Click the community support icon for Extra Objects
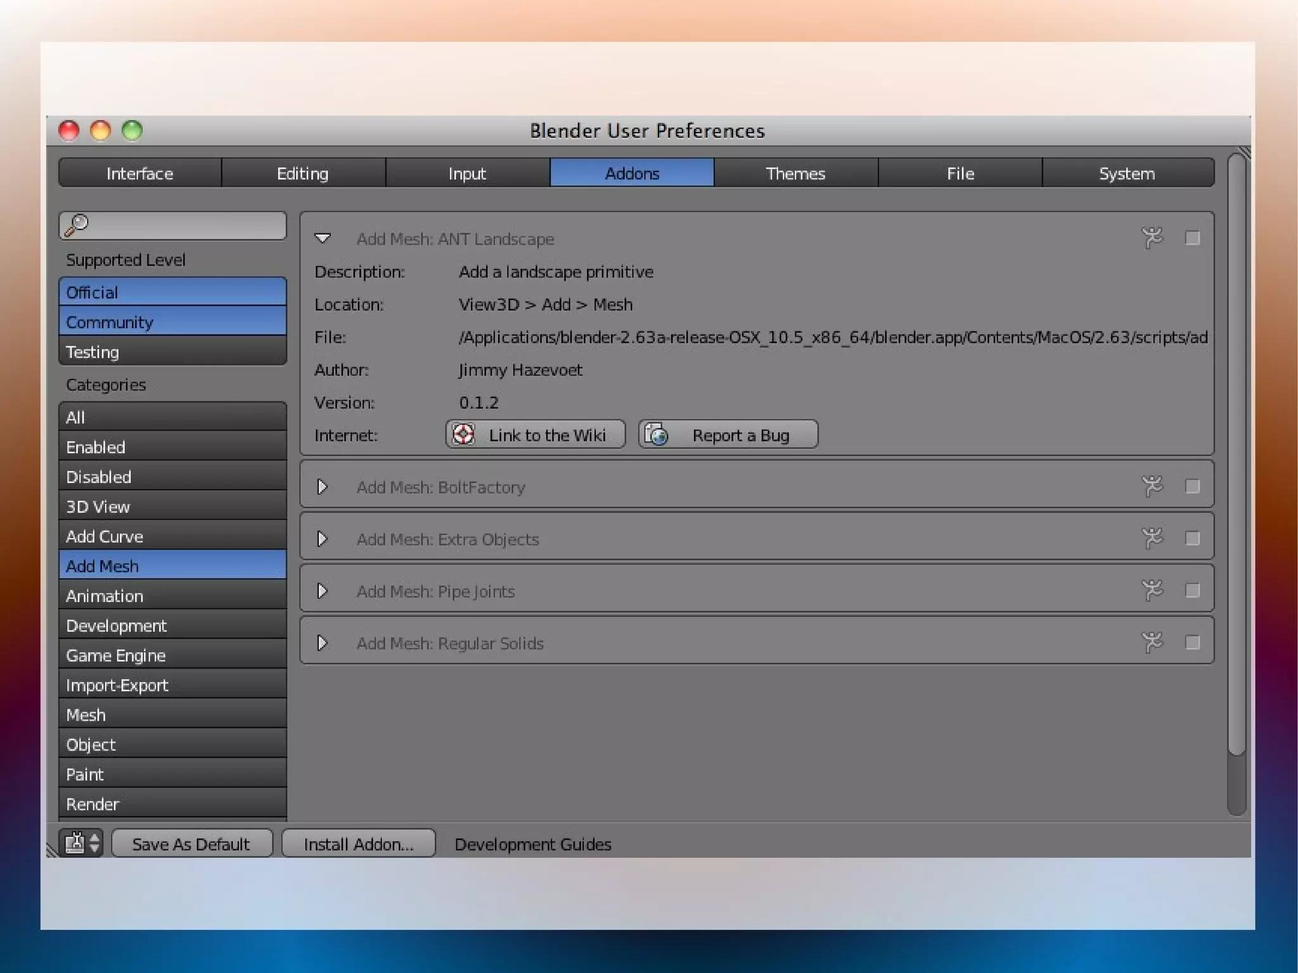Screen dimensions: 1298x973 pos(1152,538)
